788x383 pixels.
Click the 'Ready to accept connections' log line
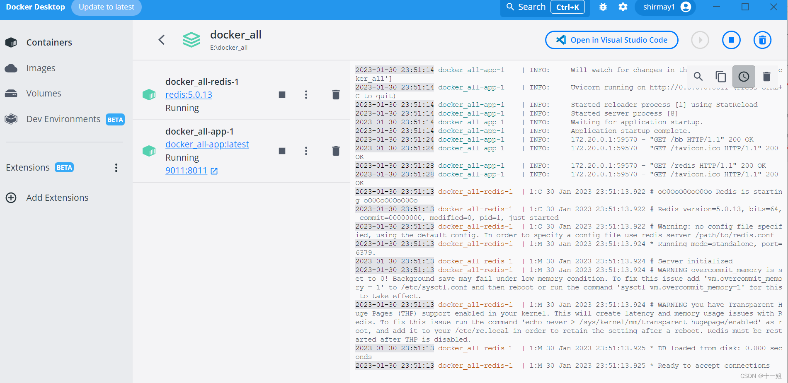point(563,366)
